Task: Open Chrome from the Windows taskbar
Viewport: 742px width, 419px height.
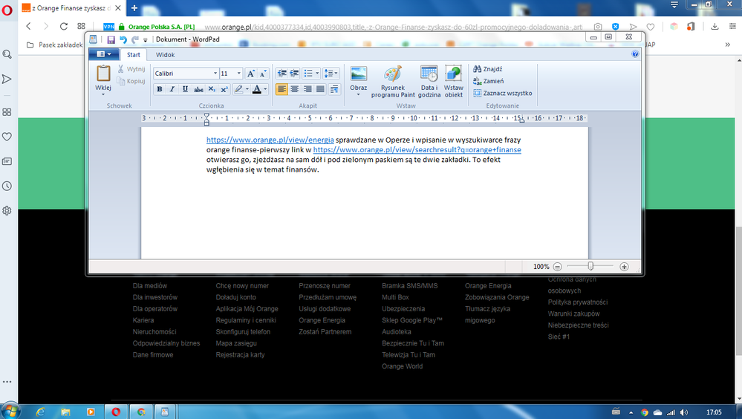Action: [x=141, y=411]
